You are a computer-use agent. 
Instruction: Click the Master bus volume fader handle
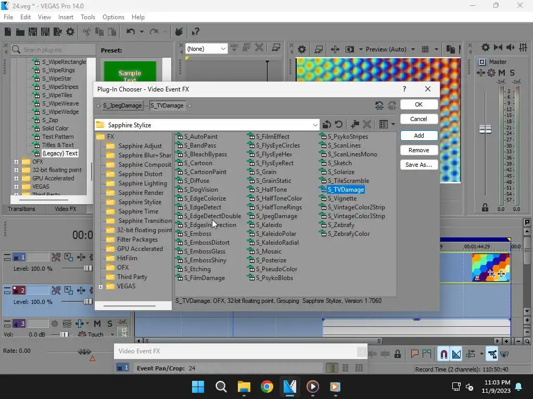click(x=485, y=129)
